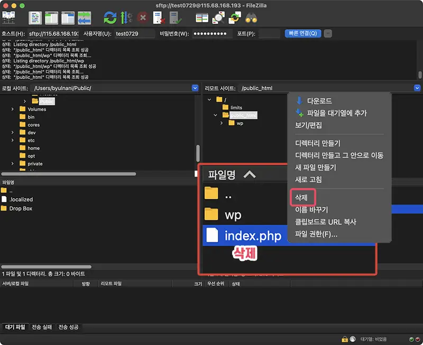
Task: Cancel the current operation red X icon
Action: (143, 18)
